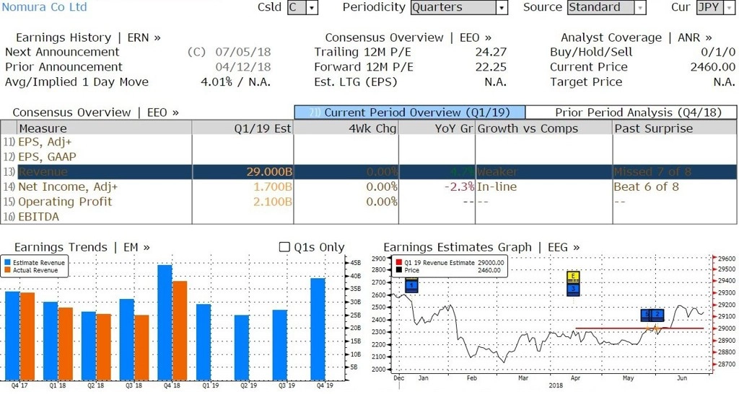The width and height of the screenshot is (739, 394).
Task: Switch to Current Period Overview (Q1/19) tab
Action: pyautogui.click(x=410, y=112)
